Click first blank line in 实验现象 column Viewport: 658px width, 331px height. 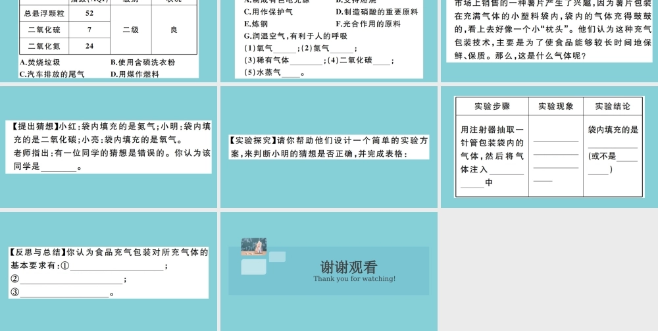(x=555, y=141)
